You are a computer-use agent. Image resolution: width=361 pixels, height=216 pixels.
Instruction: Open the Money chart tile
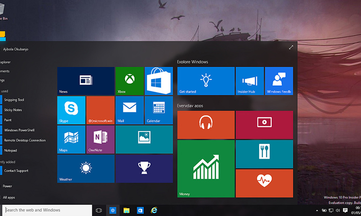[x=206, y=168]
